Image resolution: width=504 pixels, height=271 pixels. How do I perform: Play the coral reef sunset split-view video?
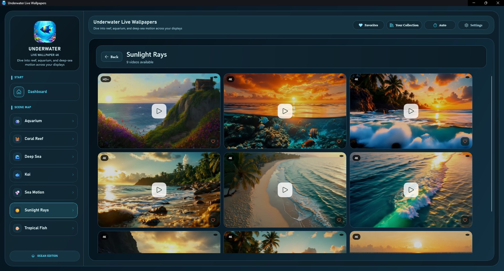(x=285, y=111)
